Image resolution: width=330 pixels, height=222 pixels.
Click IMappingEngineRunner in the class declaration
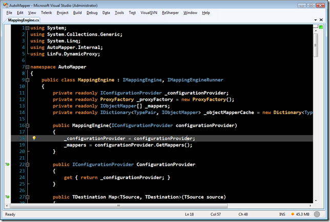tap(195, 80)
